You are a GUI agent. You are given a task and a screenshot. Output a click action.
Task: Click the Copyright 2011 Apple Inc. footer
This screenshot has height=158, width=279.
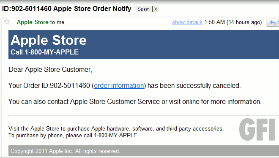[x=65, y=151]
